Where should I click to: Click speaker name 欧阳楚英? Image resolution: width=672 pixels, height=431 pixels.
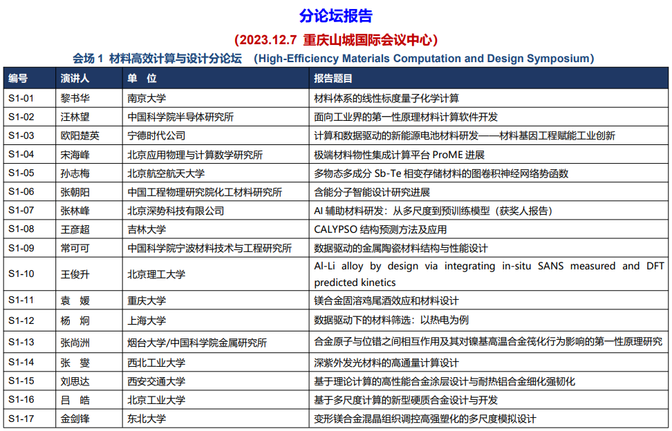pos(80,135)
